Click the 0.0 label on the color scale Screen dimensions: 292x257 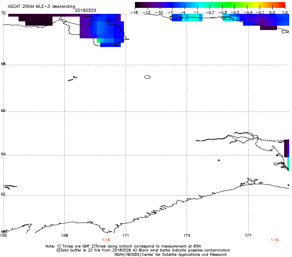click(x=272, y=13)
